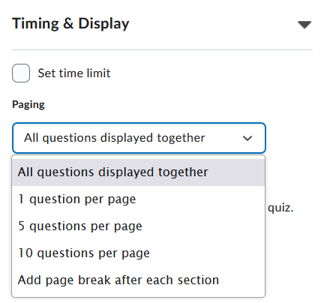Click the number 1 in the single-question option
Image resolution: width=321 pixels, height=303 pixels.
(21, 199)
